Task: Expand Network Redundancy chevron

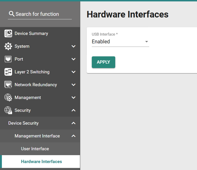Action: point(73,85)
